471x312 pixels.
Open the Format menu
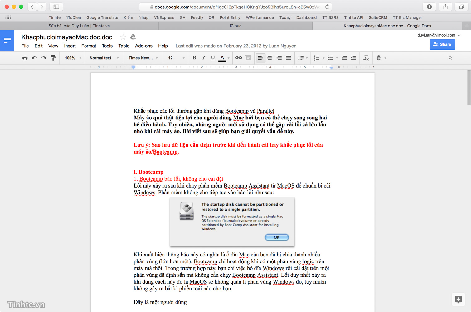89,46
